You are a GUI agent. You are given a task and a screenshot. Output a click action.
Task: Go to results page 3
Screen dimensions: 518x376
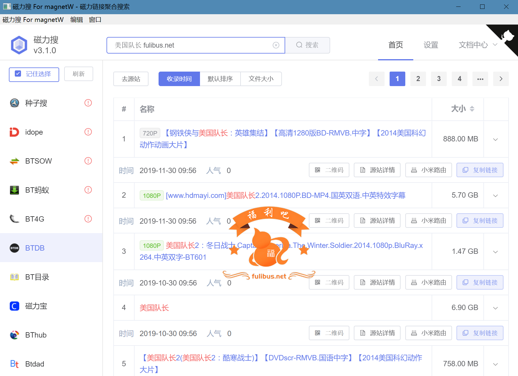[x=439, y=79]
